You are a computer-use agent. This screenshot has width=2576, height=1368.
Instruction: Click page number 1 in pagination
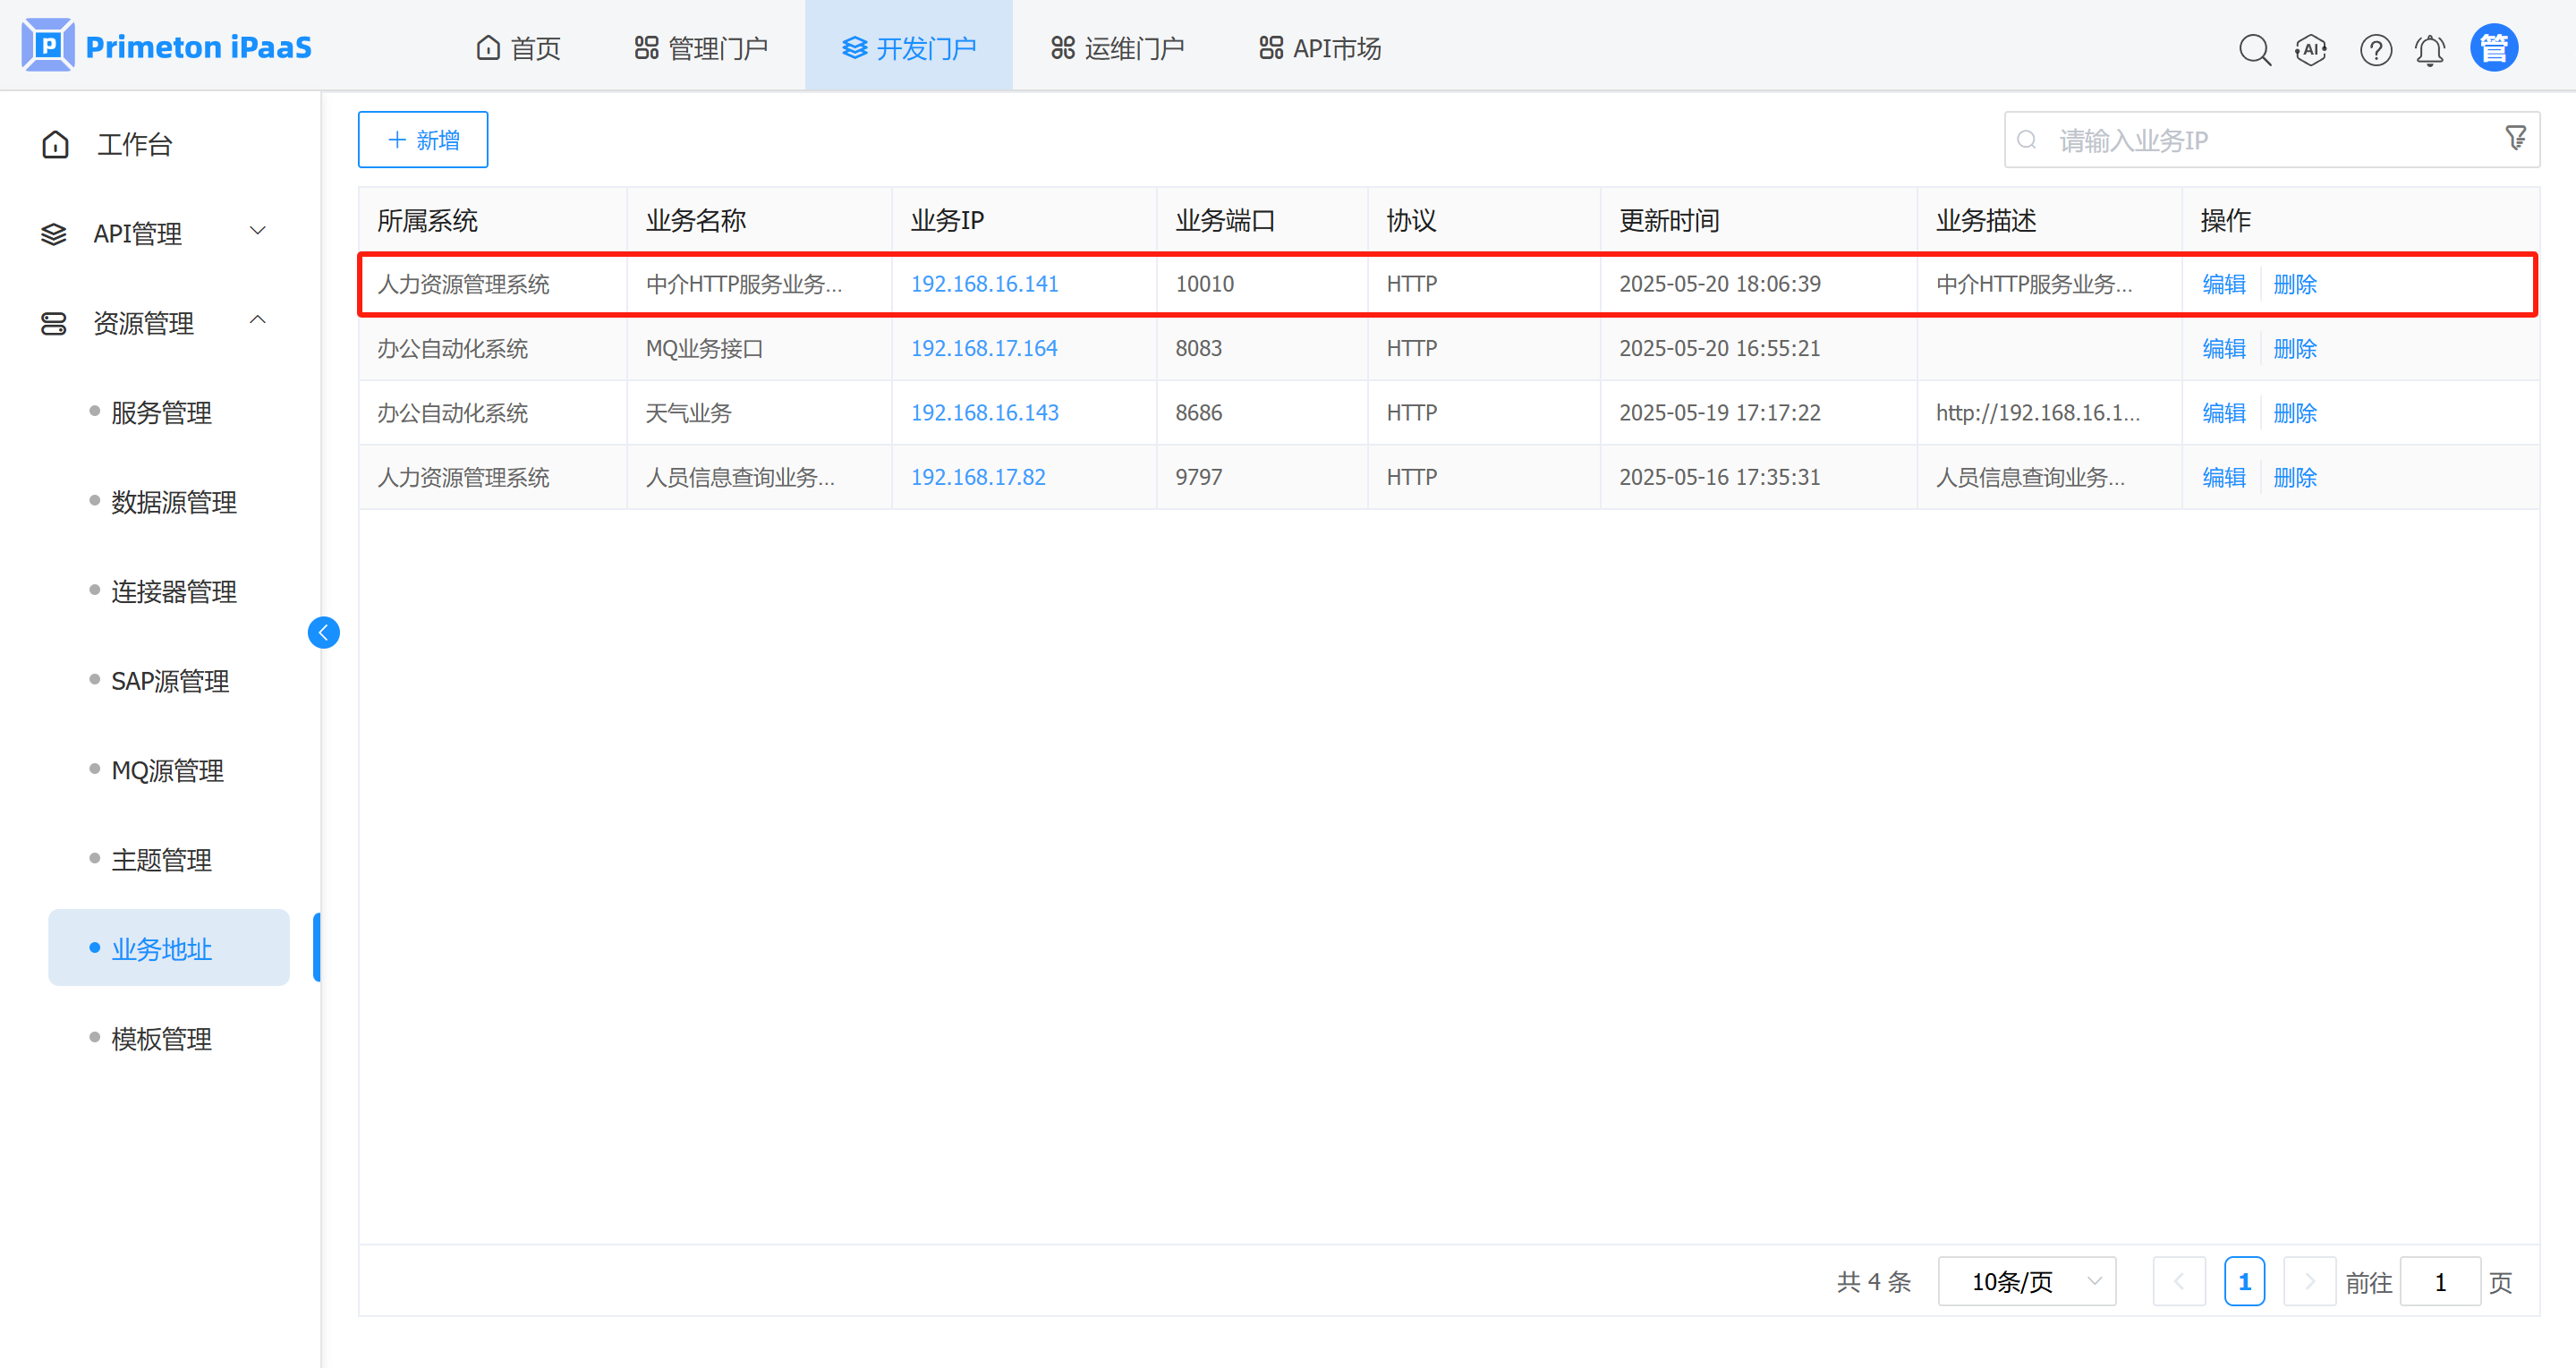point(2244,1281)
